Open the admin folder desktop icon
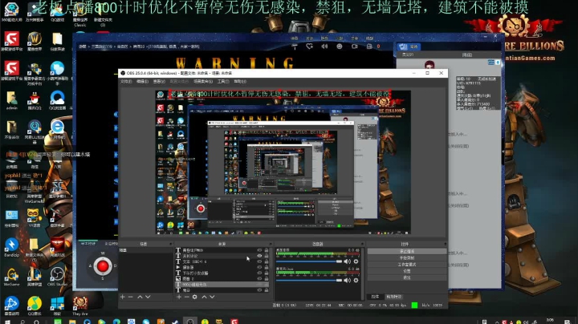Image resolution: width=578 pixels, height=324 pixels. (11, 100)
